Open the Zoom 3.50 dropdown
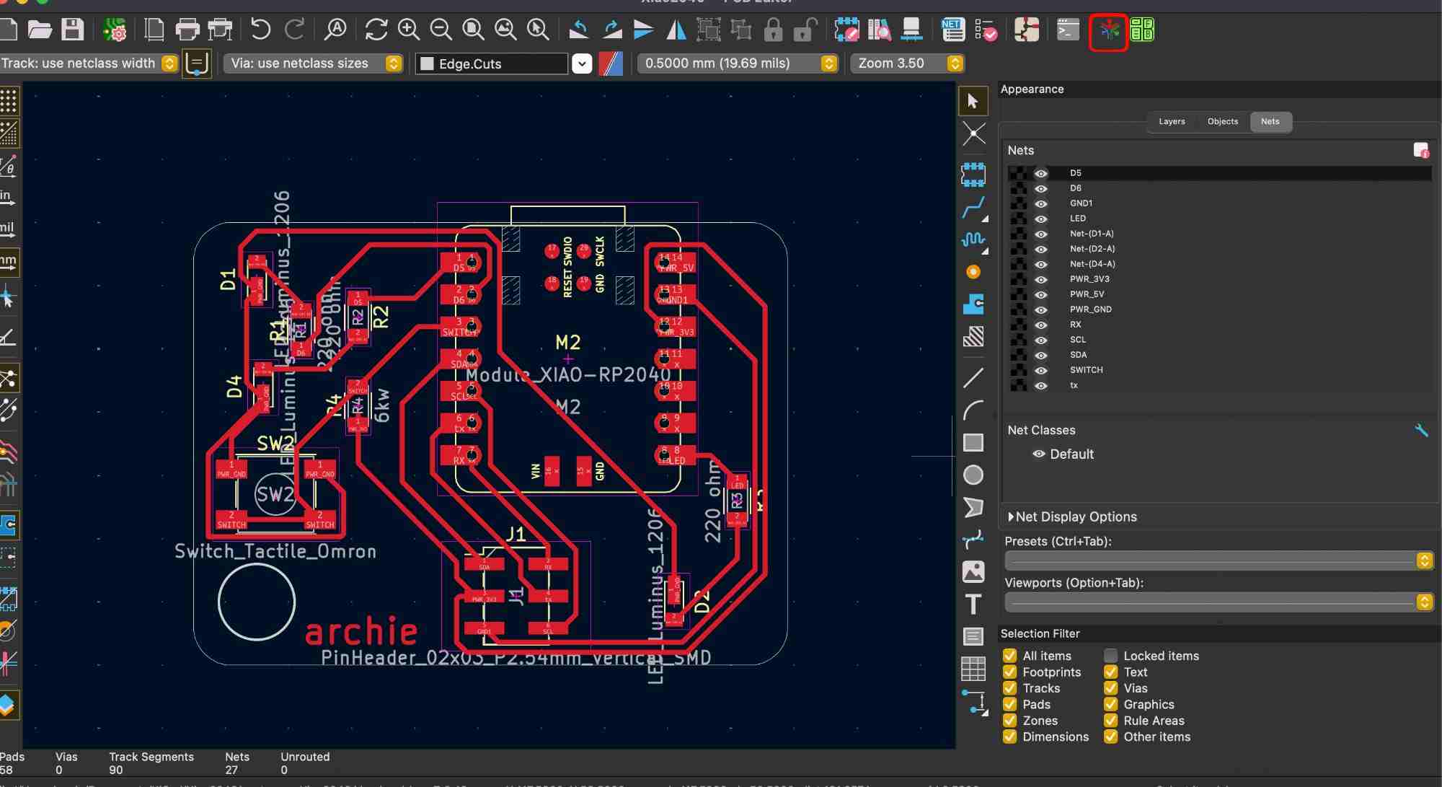The width and height of the screenshot is (1442, 787). [x=955, y=63]
